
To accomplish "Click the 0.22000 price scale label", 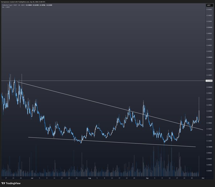I will point(209,111).
